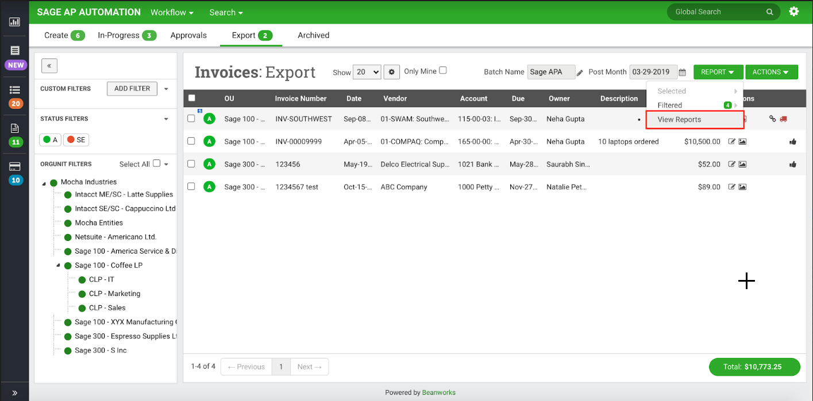
Task: Click the edit icon on the $89.00 row
Action: [731, 187]
